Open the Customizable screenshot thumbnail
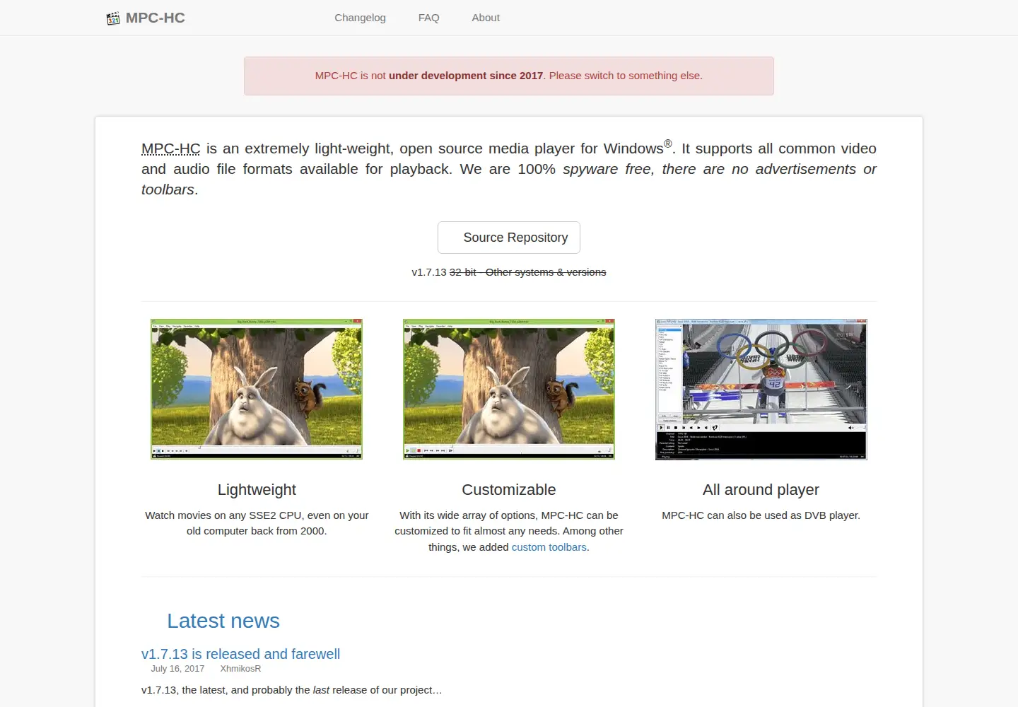 pyautogui.click(x=509, y=389)
